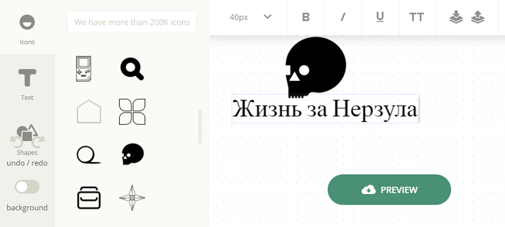Insert the four-petal flower icon
The width and height of the screenshot is (505, 227).
tap(132, 111)
